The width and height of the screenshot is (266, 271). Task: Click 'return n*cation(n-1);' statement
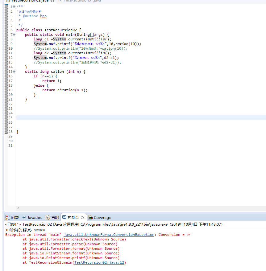pyautogui.click(x=65, y=90)
